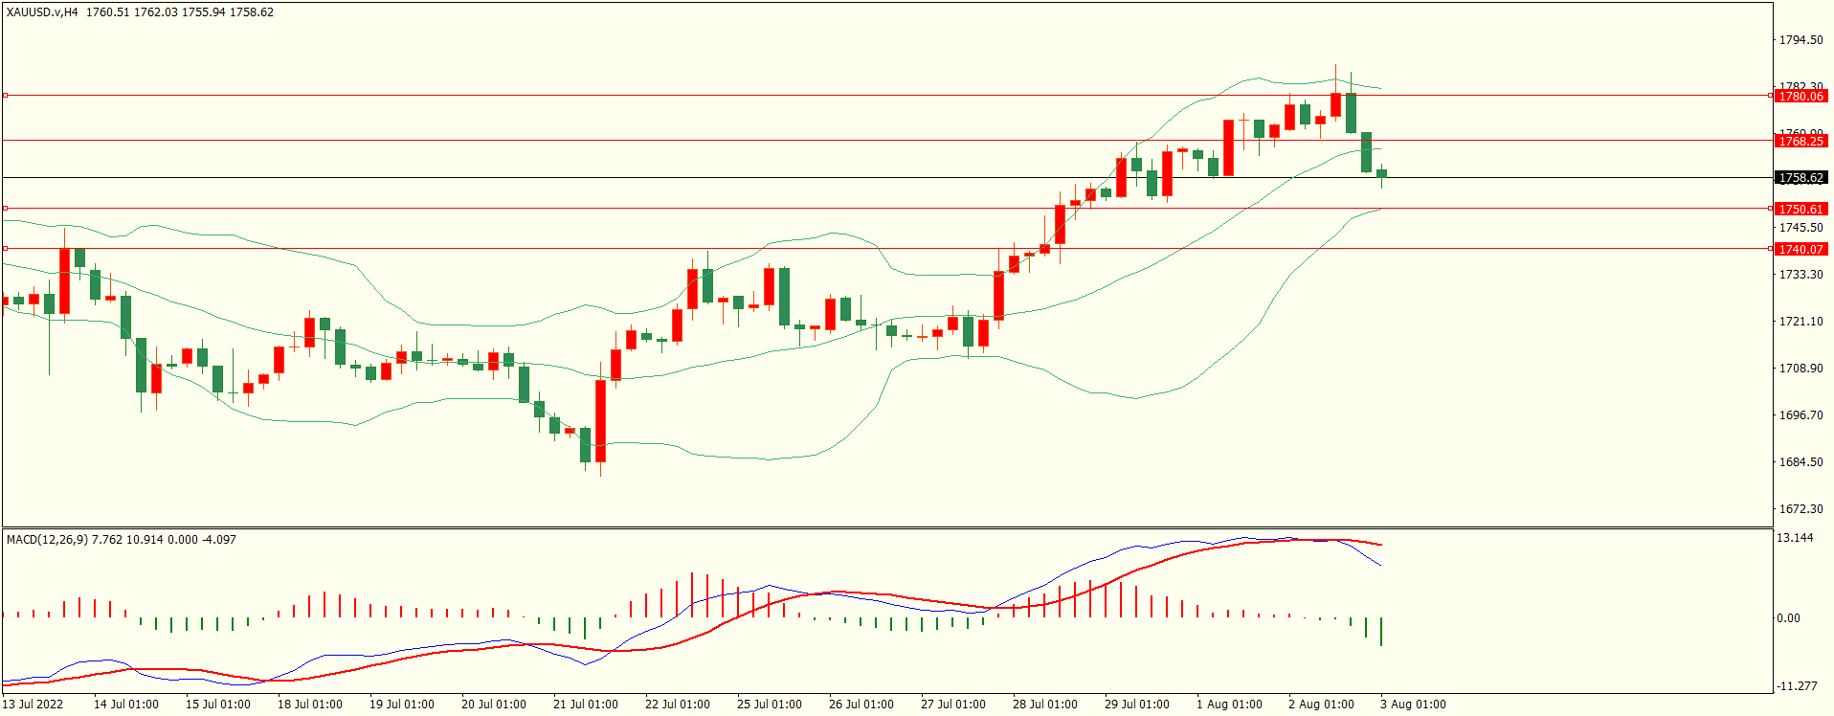Click the 15 Jul 01:00 time label
This screenshot has width=1834, height=716.
218,705
